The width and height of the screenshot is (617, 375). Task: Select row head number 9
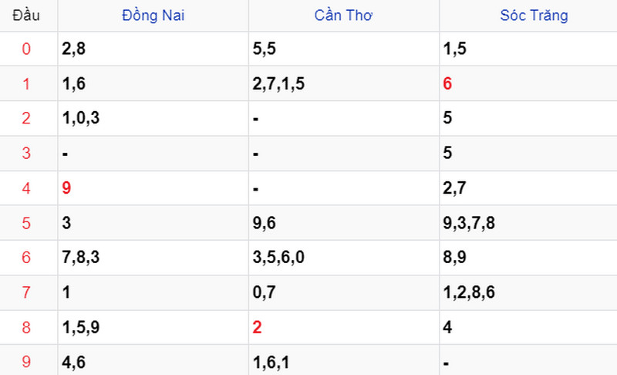pos(26,362)
